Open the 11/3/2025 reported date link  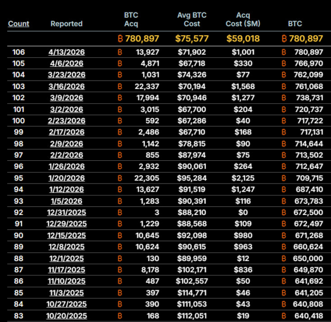(x=67, y=293)
